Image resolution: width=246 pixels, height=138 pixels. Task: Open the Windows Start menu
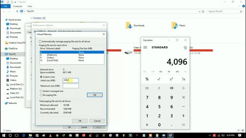3,135
